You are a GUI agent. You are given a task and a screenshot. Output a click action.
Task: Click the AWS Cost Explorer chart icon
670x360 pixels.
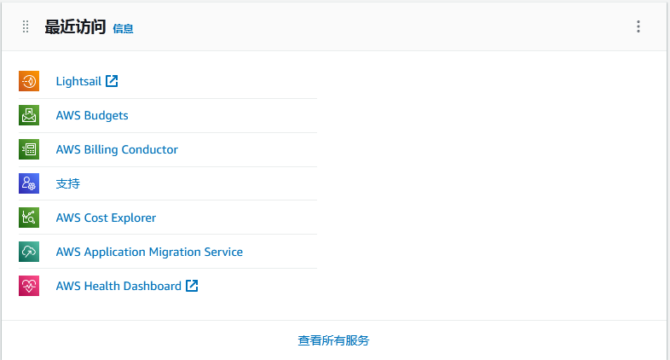pos(29,218)
